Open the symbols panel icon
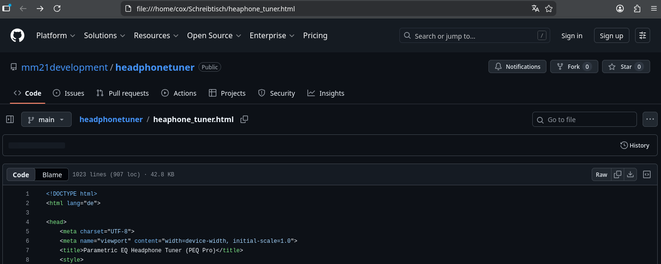Viewport: 661px width, 264px height. click(647, 174)
